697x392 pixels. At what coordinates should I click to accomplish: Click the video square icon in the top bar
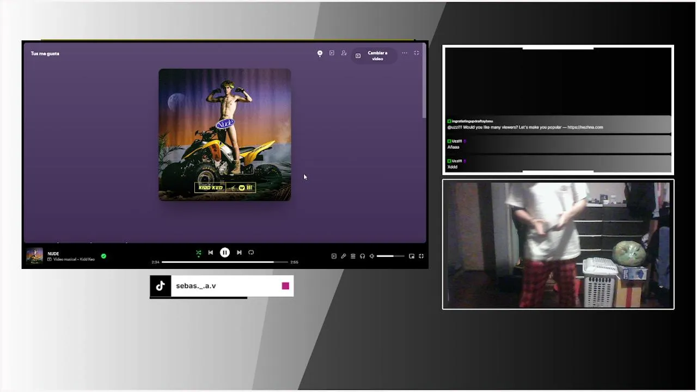332,53
